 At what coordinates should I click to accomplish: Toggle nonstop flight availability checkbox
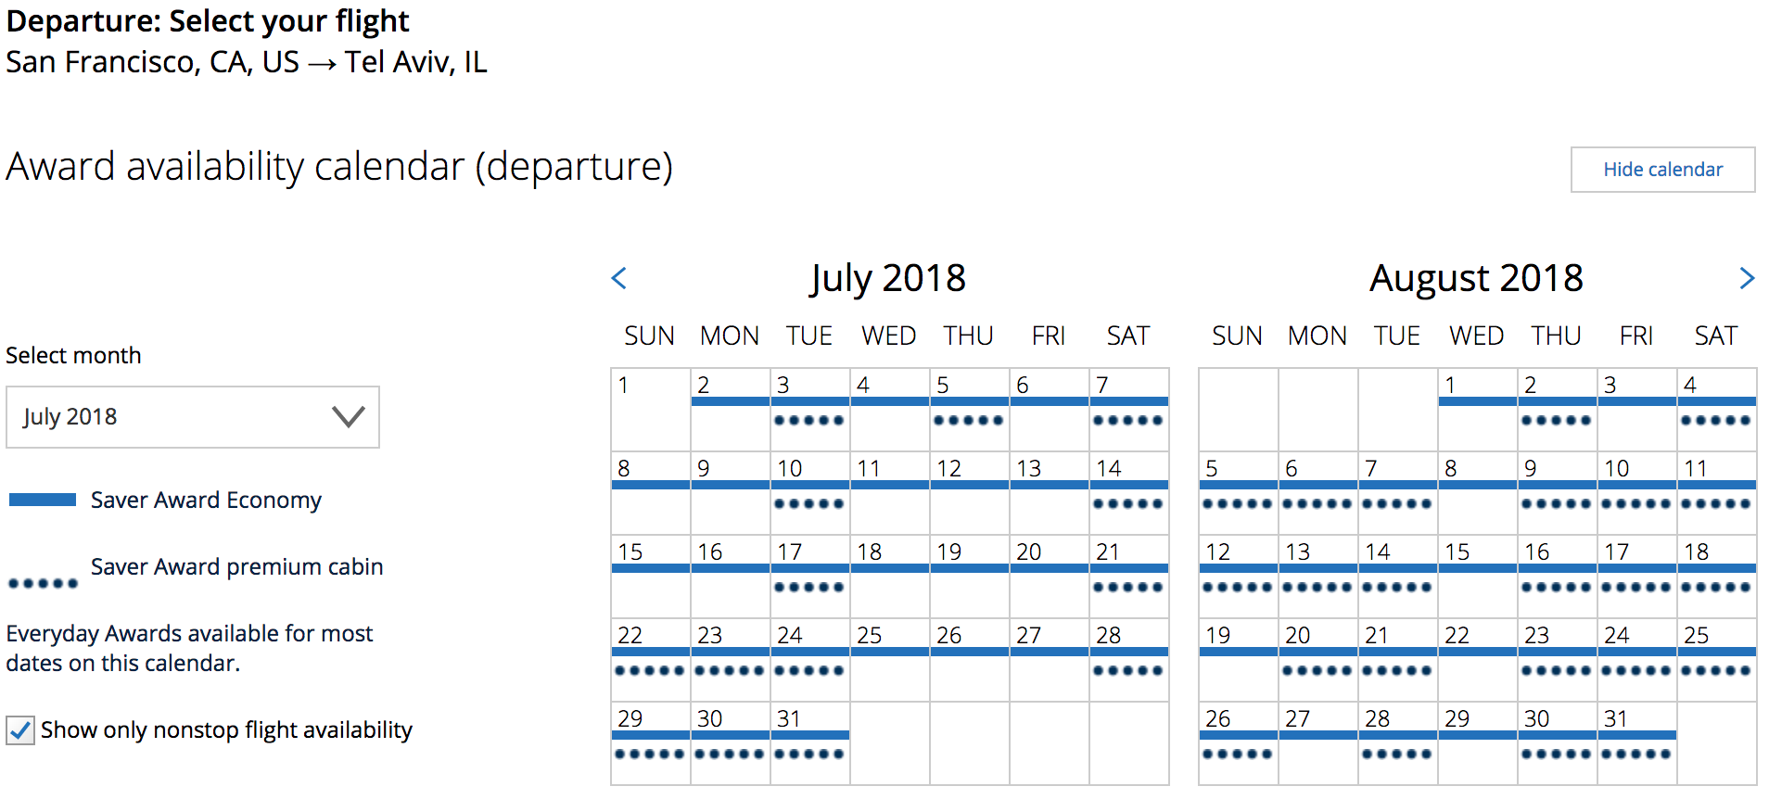(x=20, y=730)
